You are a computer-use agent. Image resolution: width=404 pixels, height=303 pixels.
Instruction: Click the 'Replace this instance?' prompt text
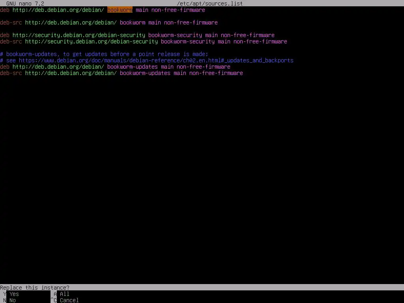click(35, 288)
